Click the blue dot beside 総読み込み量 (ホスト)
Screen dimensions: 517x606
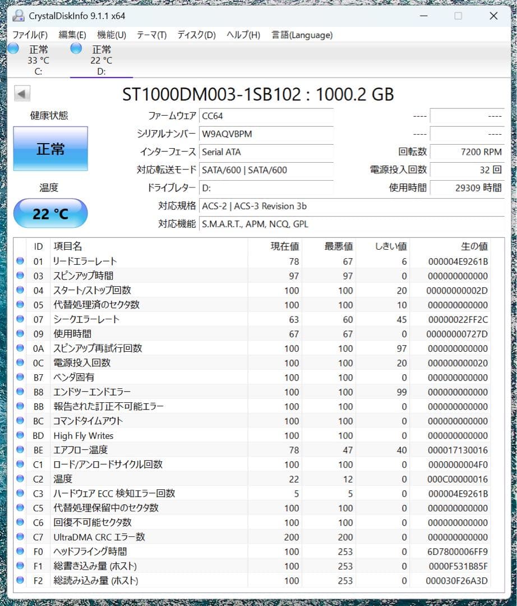[20, 581]
